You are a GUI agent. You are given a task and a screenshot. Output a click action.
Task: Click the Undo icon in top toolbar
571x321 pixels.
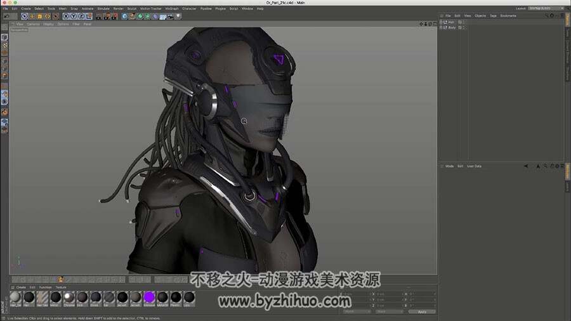pos(6,16)
